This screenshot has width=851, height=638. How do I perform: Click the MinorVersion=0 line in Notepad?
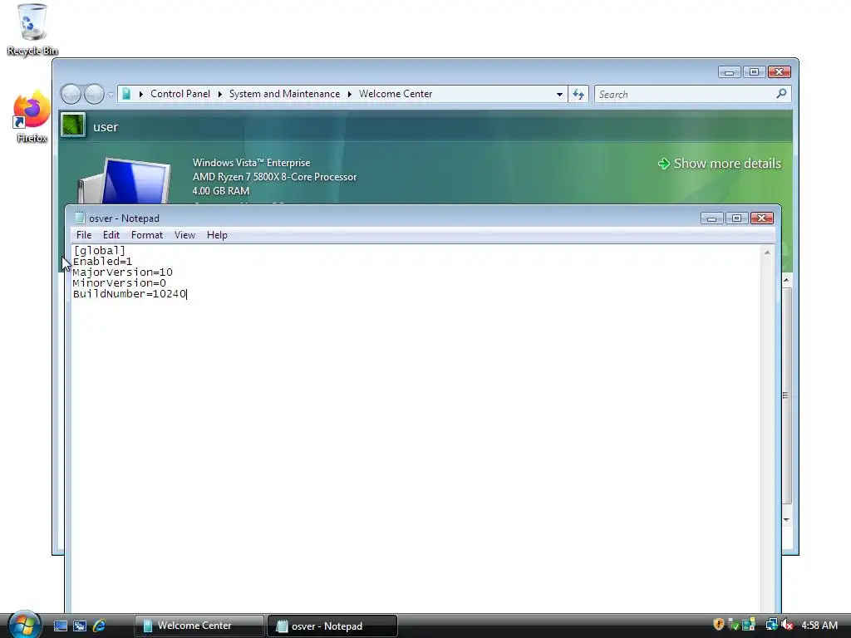(120, 283)
